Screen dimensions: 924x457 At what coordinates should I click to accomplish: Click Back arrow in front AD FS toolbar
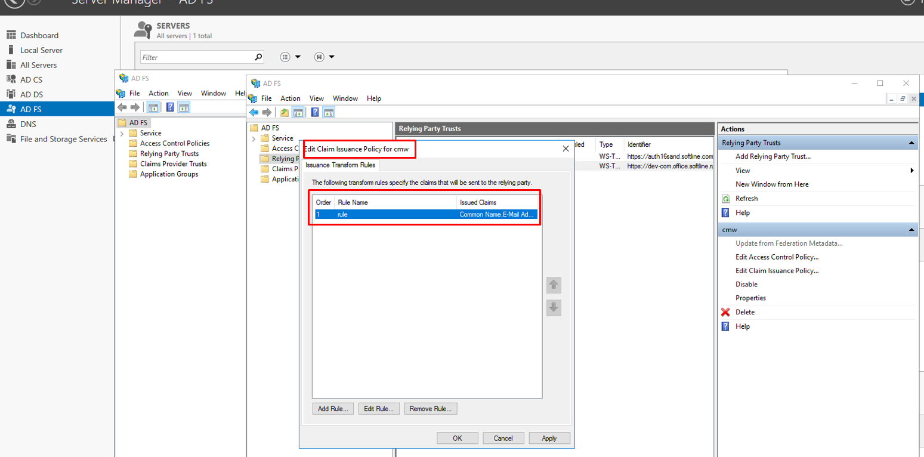pos(254,112)
